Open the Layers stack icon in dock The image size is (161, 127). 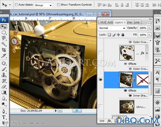158,35
